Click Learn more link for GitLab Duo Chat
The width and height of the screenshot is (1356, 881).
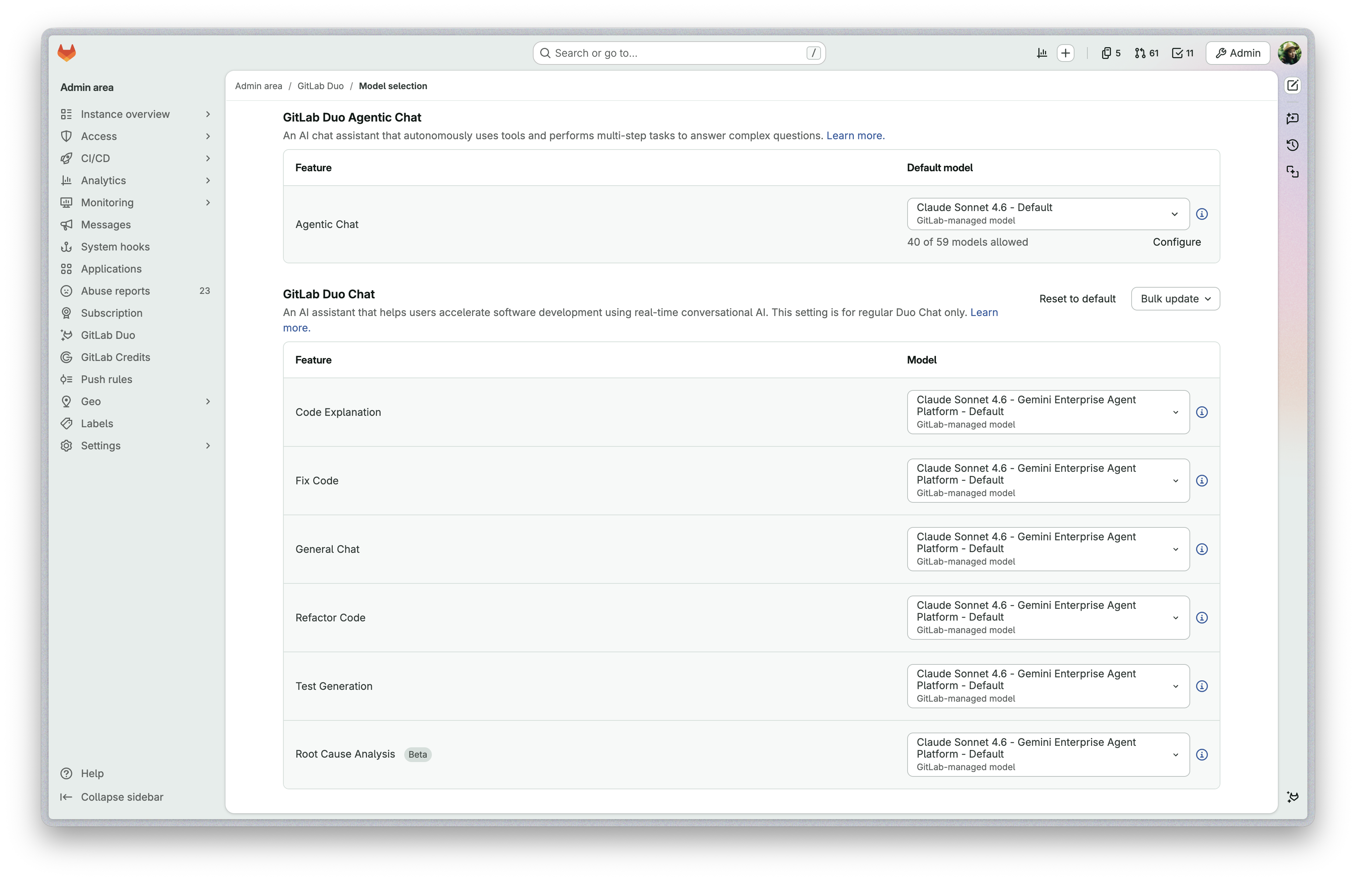(x=984, y=312)
